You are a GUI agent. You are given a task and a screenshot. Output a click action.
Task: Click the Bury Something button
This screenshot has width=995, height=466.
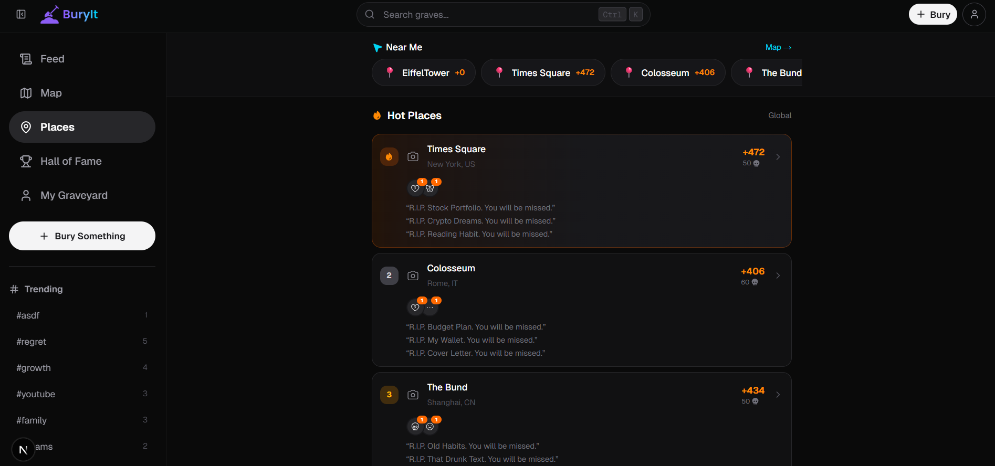(82, 236)
